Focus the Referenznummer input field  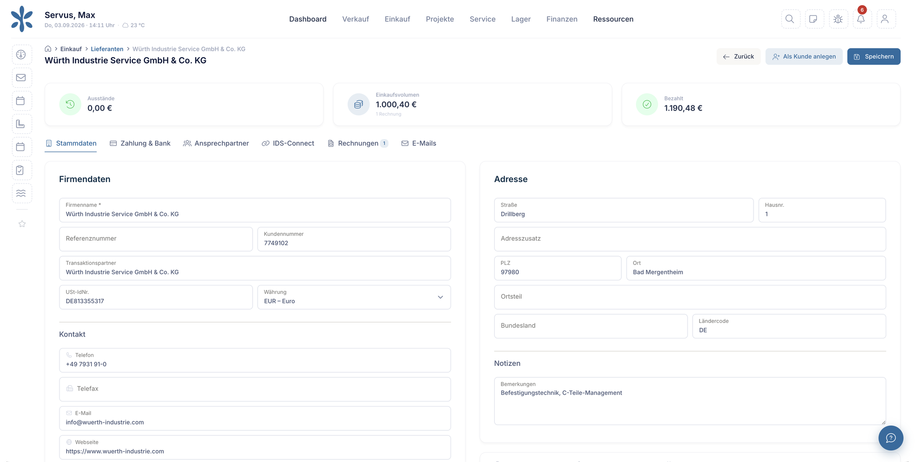coord(156,239)
